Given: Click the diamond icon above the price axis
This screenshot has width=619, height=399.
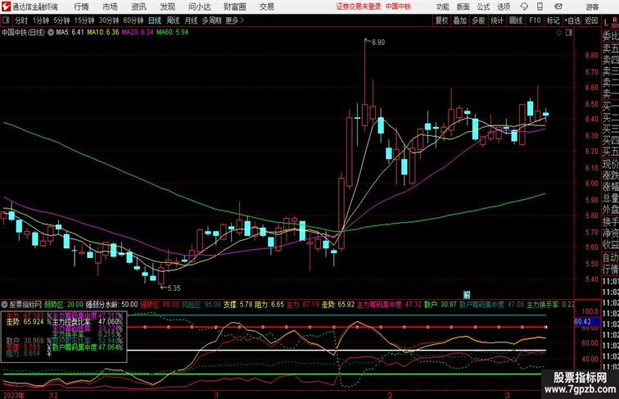Looking at the screenshot, I should (x=559, y=33).
